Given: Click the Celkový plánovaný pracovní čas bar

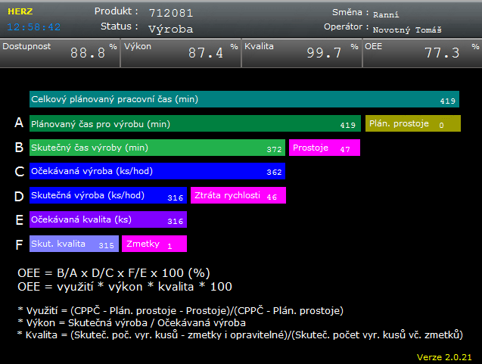Looking at the screenshot, I should (x=244, y=100).
